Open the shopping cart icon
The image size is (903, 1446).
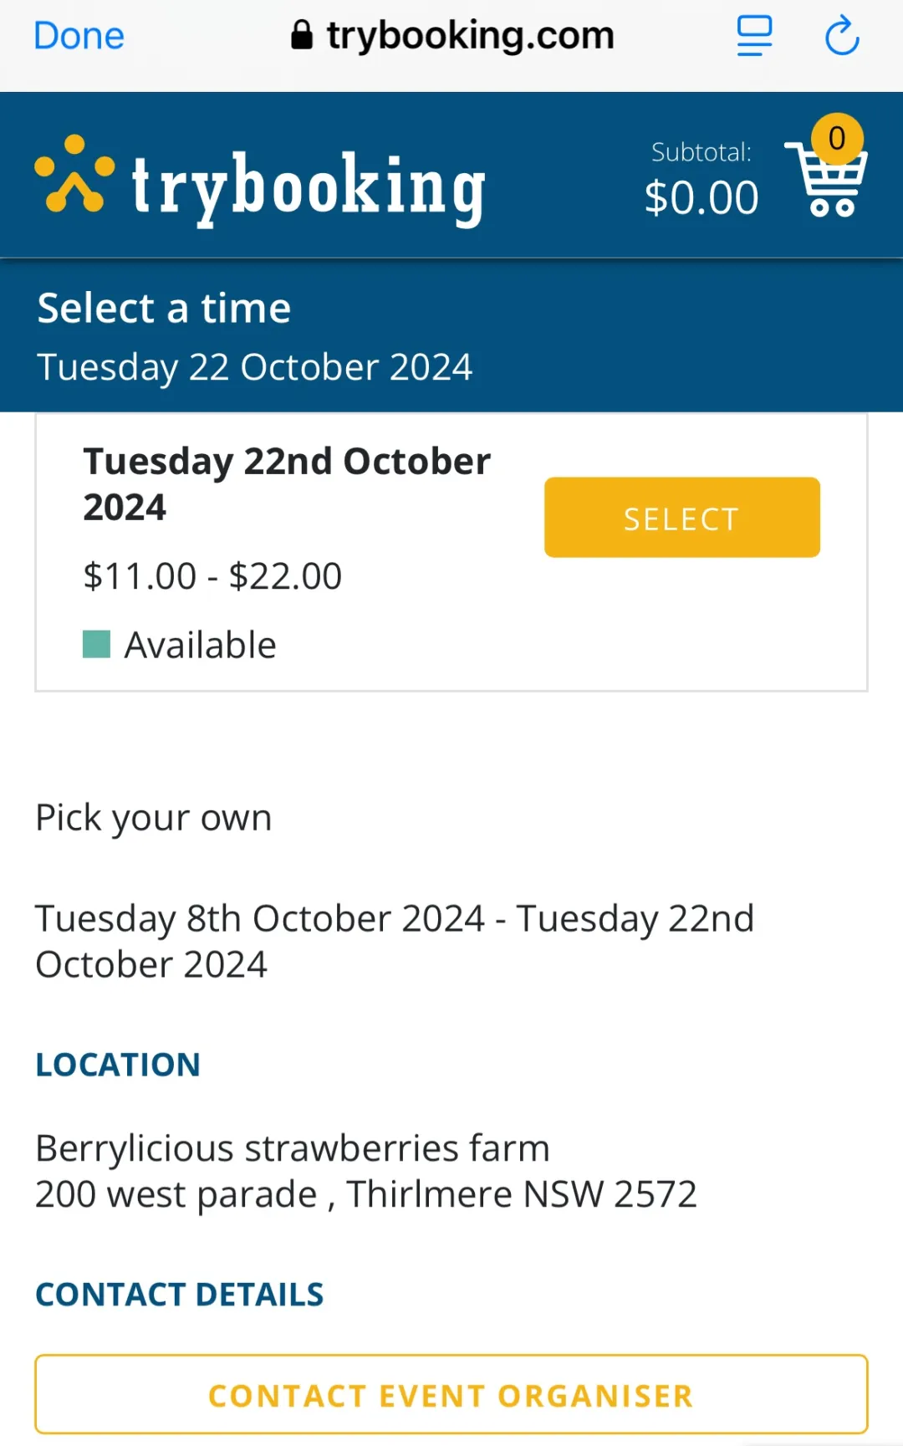click(x=826, y=180)
